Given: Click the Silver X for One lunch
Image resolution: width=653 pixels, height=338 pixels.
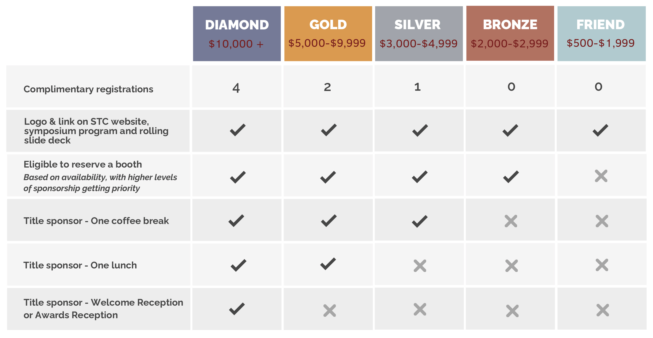Looking at the screenshot, I should coord(420,266).
